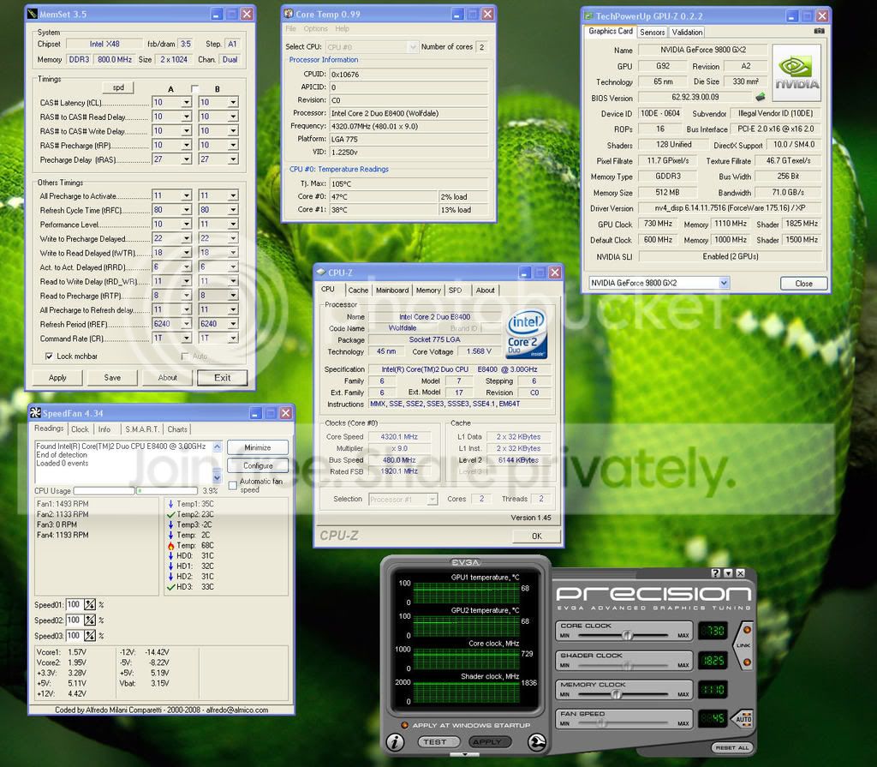Viewport: 877px width, 767px height.
Task: Click the Speed01 percent spinner icon in SpeedFan
Action: pos(89,605)
